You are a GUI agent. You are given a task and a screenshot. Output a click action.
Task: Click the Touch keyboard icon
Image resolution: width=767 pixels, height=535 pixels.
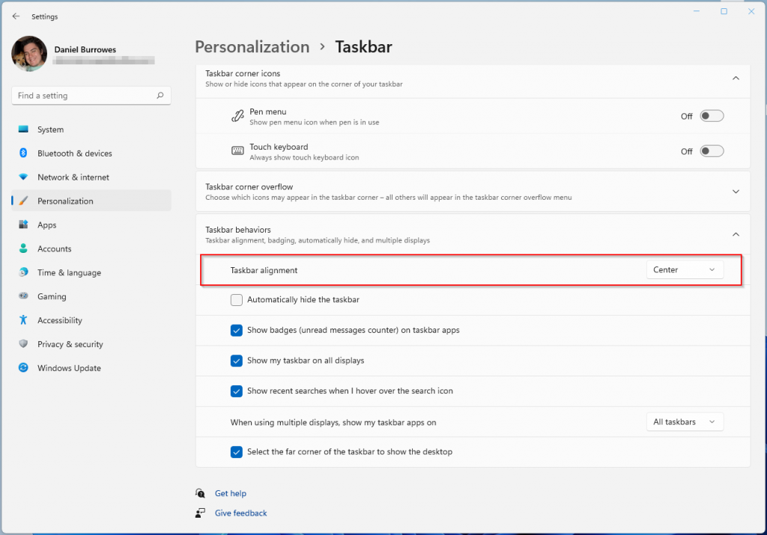(x=237, y=151)
